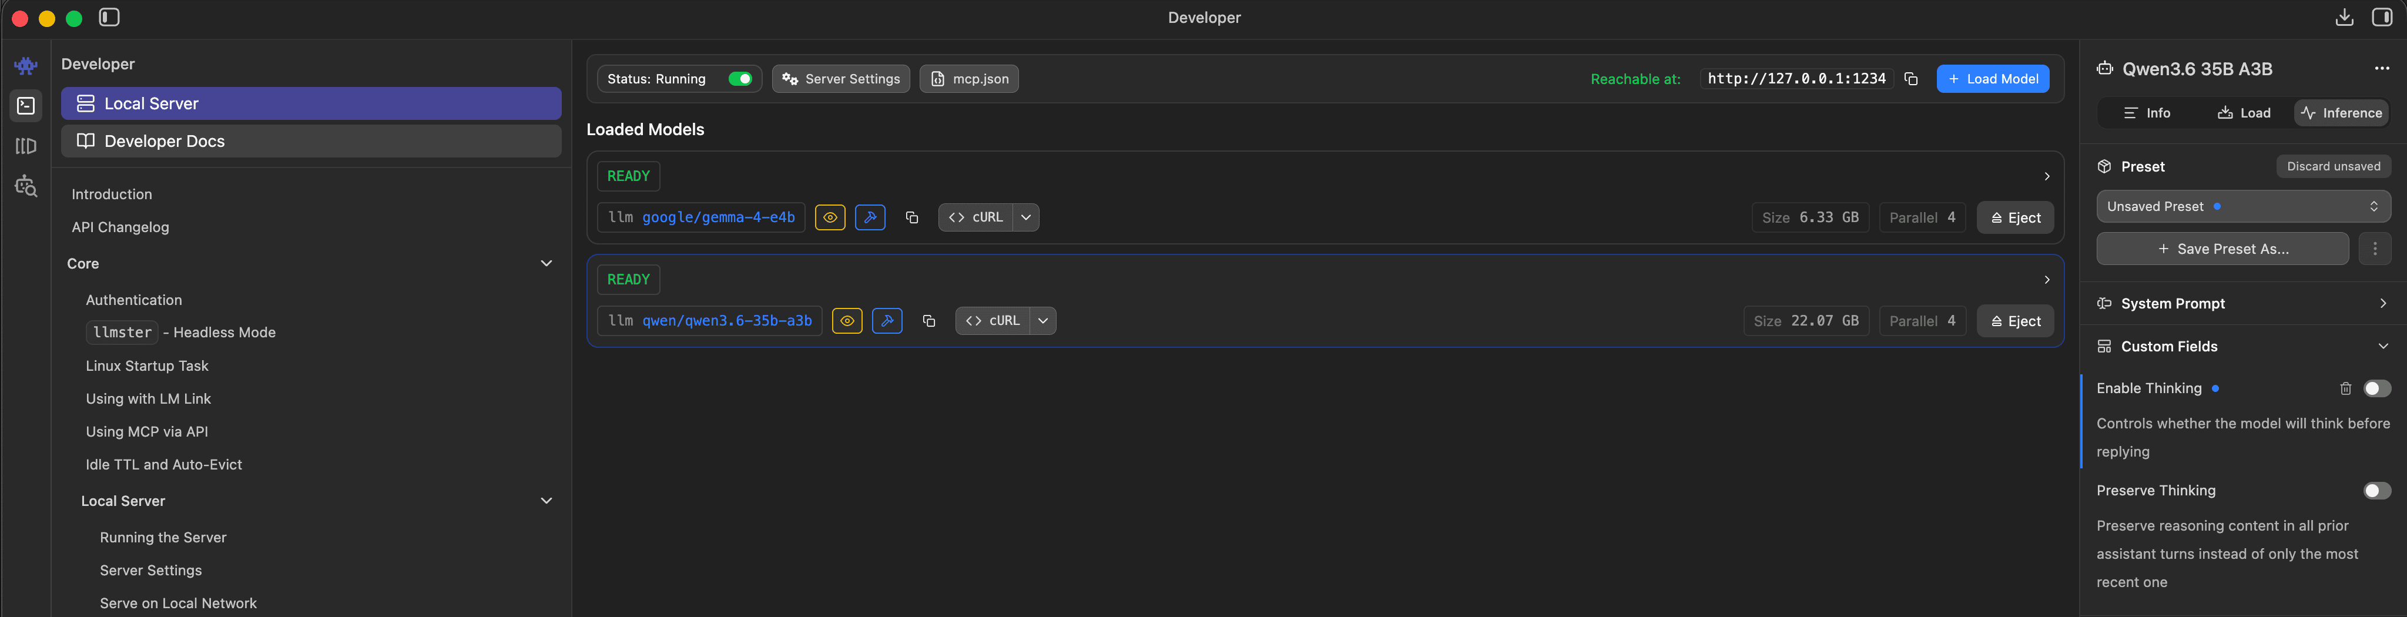Select Developer Docs in sidebar
Viewport: 2407px width, 617px height.
(311, 141)
